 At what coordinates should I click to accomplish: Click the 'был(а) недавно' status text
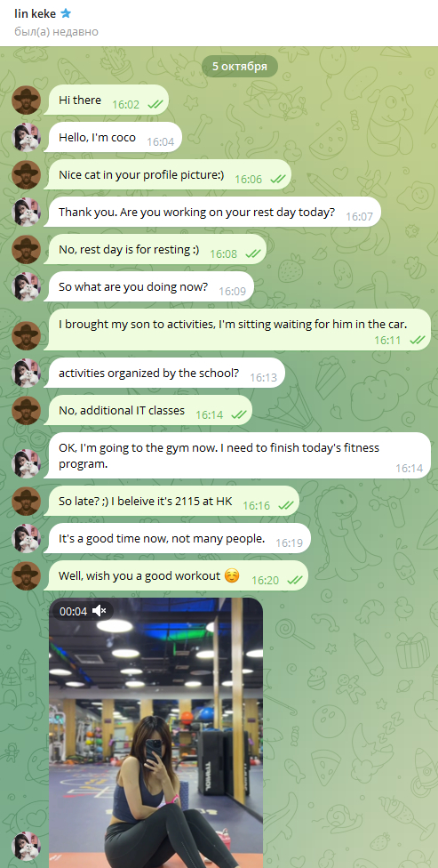tap(56, 31)
